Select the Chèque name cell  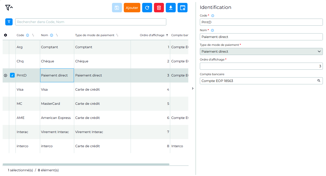(x=57, y=61)
